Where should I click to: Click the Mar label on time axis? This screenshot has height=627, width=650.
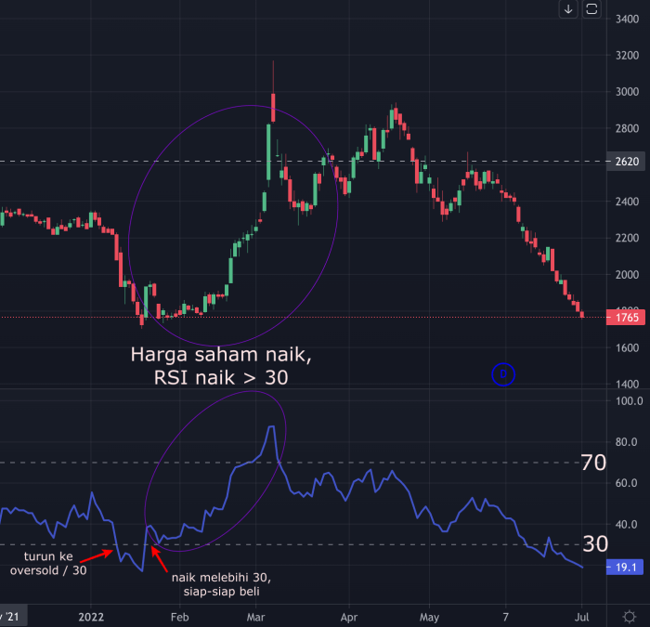point(255,617)
